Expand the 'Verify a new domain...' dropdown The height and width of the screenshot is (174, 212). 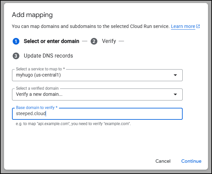tap(93, 94)
